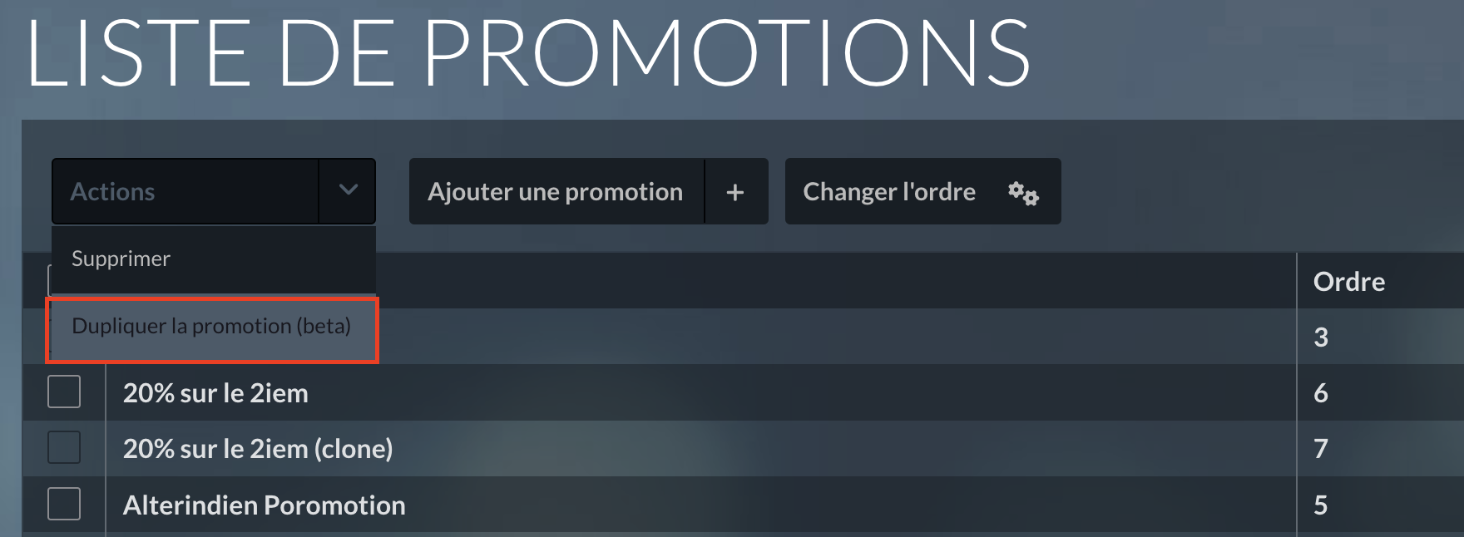
Task: Click the Actions dropdown label field
Action: coord(185,192)
